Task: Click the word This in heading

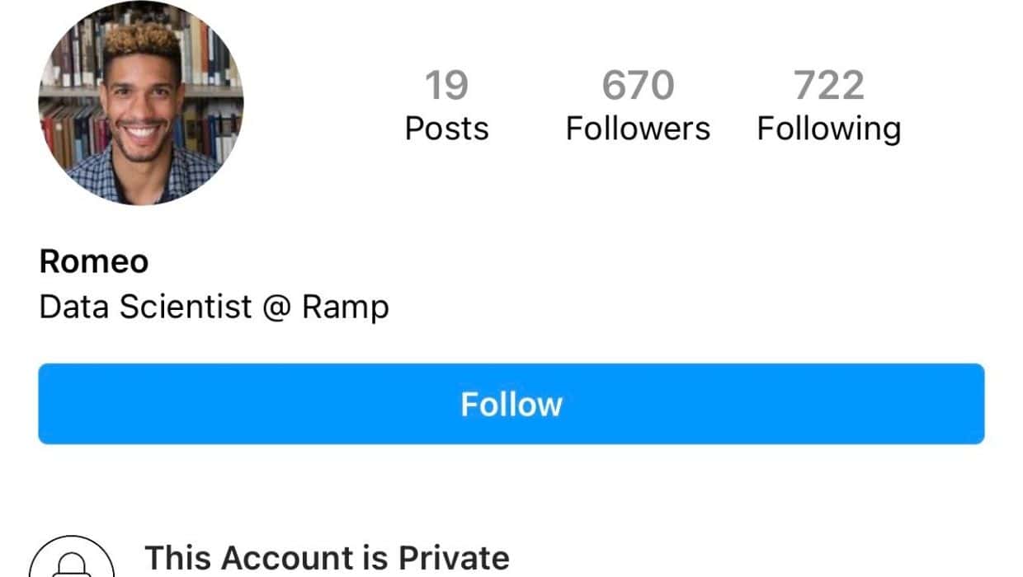Action: [177, 558]
